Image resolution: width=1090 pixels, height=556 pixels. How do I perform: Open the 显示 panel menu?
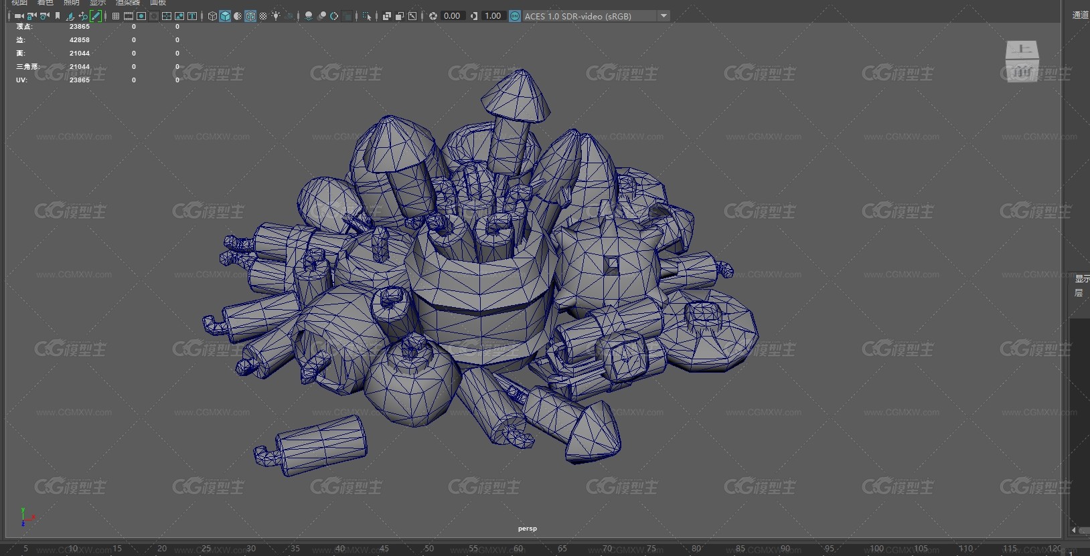coord(98,3)
